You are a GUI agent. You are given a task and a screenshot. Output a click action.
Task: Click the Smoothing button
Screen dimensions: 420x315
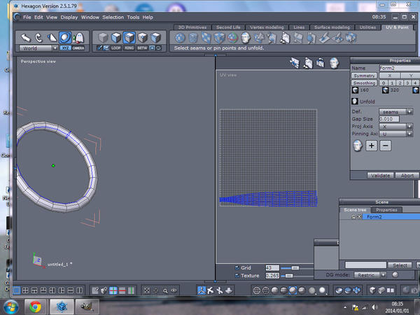pos(364,83)
